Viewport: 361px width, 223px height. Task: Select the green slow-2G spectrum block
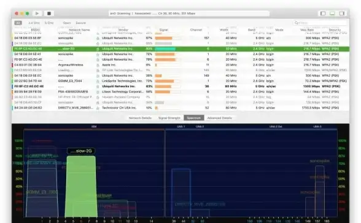(x=81, y=186)
